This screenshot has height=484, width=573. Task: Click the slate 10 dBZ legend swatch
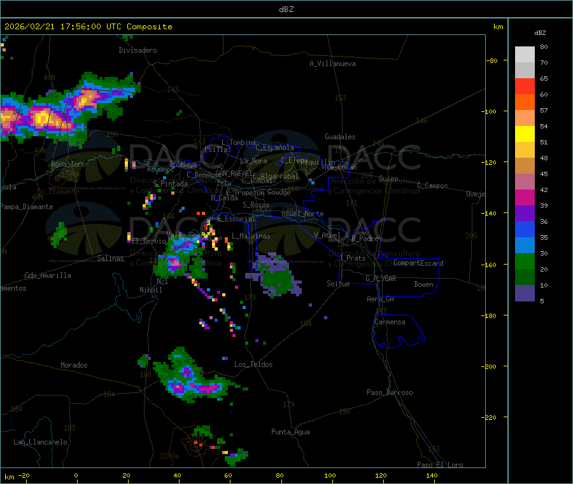525,293
